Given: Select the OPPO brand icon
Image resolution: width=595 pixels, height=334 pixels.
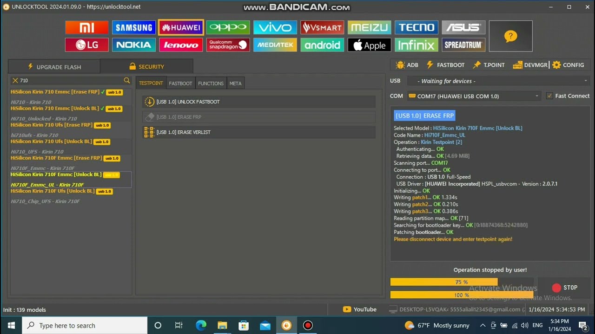Looking at the screenshot, I should [x=228, y=27].
